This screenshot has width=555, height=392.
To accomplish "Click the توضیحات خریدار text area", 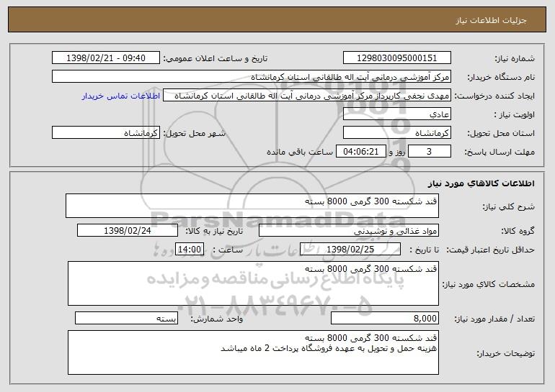I will [x=253, y=352].
